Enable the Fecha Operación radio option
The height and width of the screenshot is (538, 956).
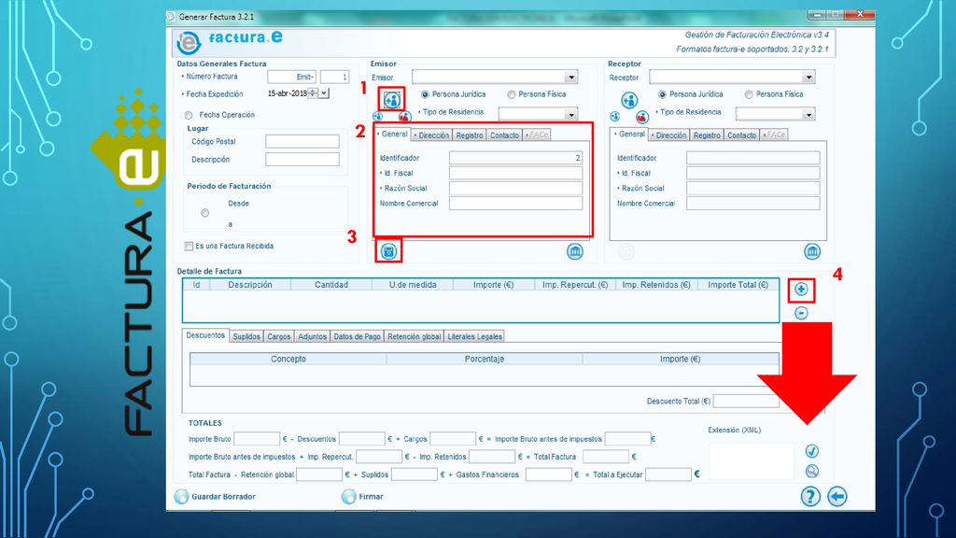coord(189,115)
